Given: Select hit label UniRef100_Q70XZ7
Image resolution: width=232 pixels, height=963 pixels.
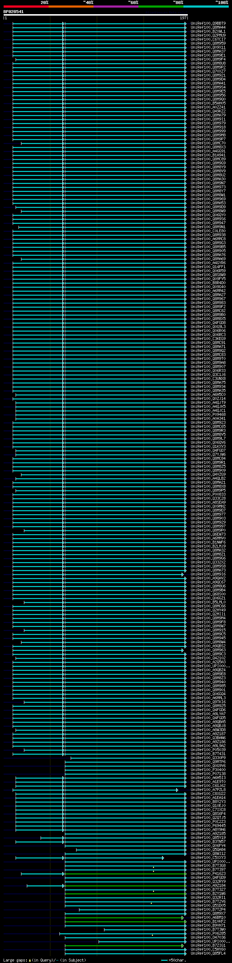Looking at the screenshot, I should coord(208,71).
